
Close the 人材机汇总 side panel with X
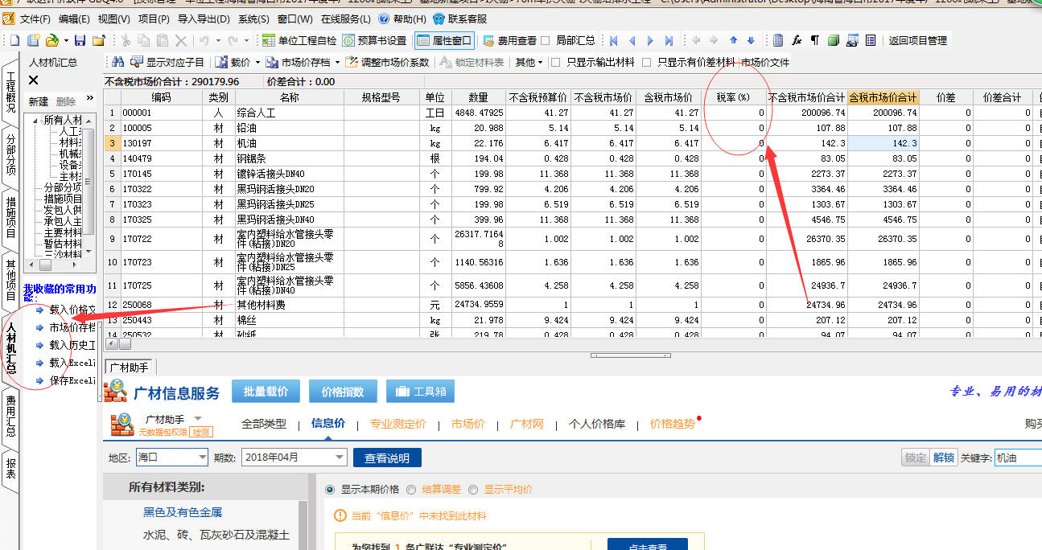[x=33, y=80]
